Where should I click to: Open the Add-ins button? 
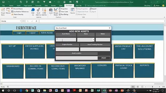(33, 12)
